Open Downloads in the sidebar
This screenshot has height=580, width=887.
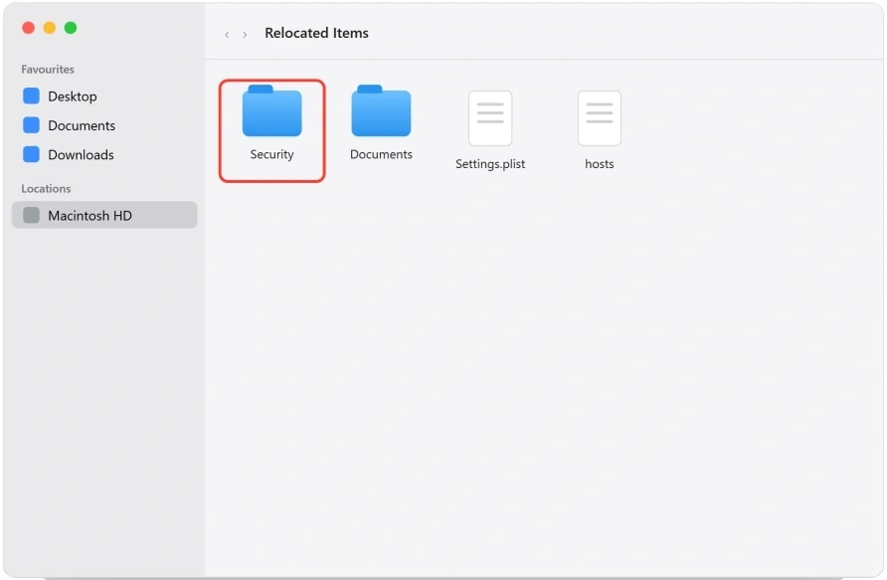(104, 154)
